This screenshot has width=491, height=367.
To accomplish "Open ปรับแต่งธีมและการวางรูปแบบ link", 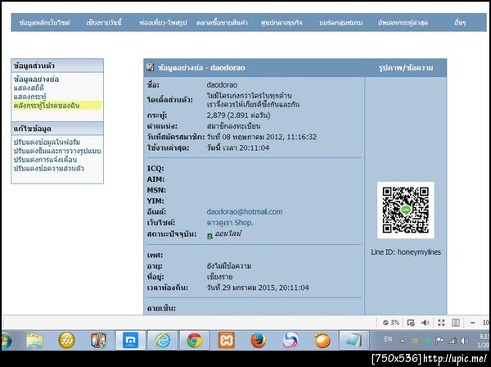I will click(x=57, y=151).
